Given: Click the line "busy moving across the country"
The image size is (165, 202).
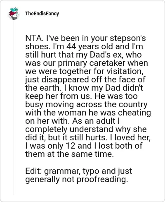Looking at the screenshot, I should coord(86,104).
